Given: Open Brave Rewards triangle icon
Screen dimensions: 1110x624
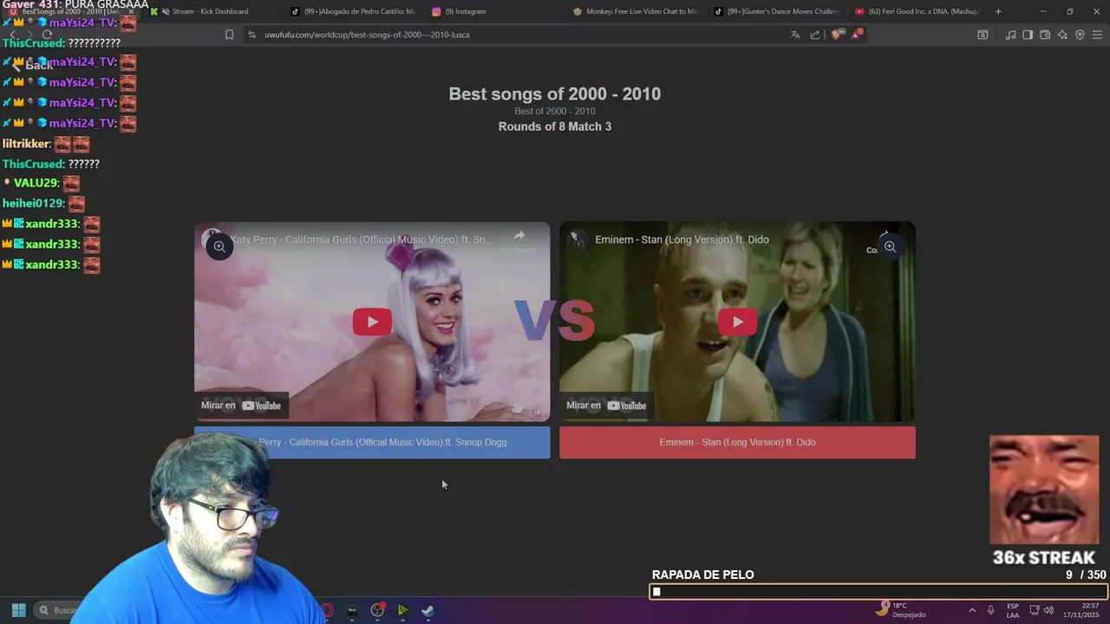Looking at the screenshot, I should [857, 34].
